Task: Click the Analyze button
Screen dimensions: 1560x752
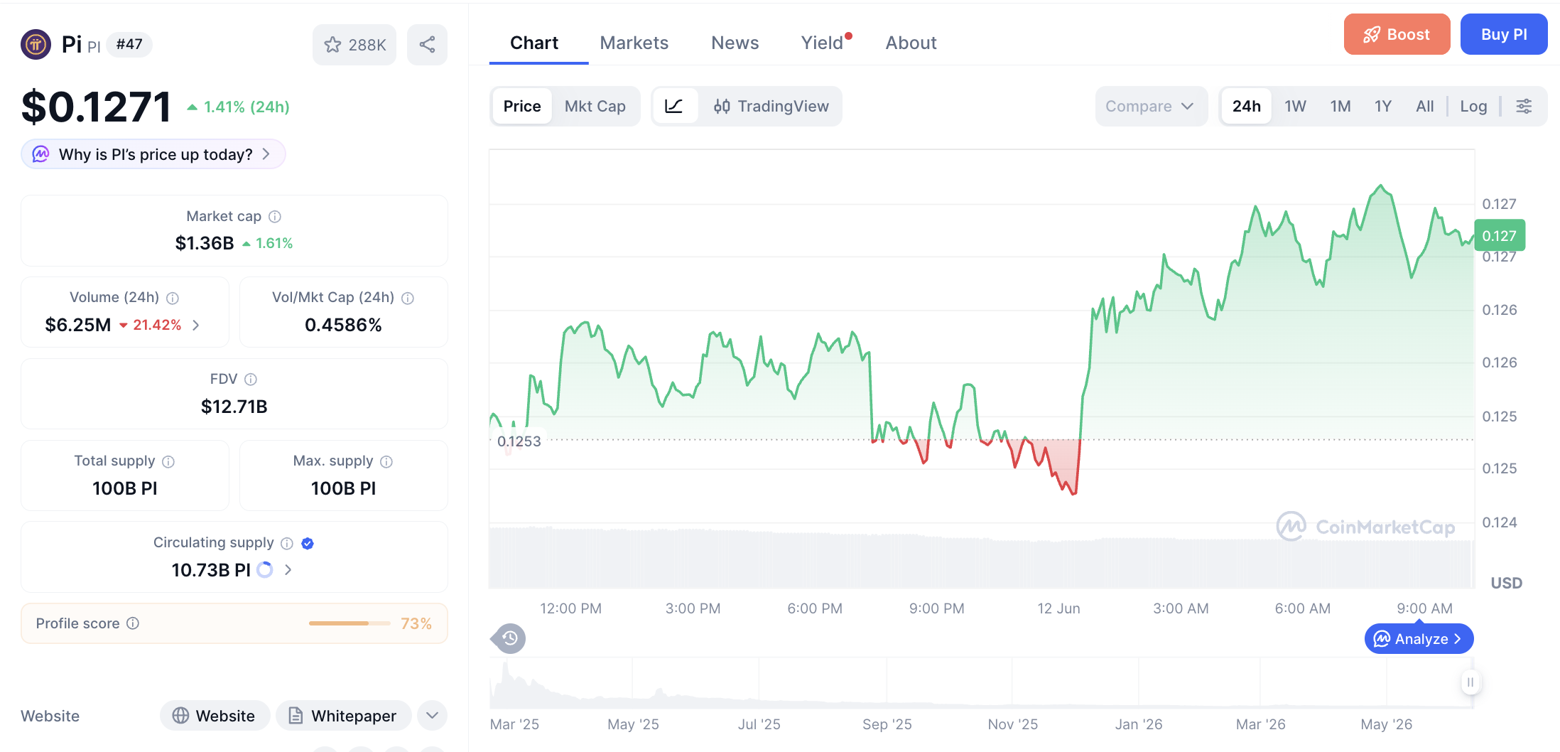Action: coord(1419,639)
